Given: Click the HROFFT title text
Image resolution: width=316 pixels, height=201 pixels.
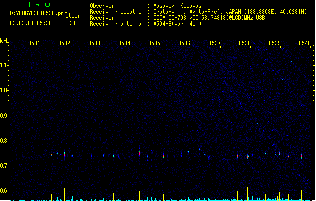Looking at the screenshot, I should (52, 4).
